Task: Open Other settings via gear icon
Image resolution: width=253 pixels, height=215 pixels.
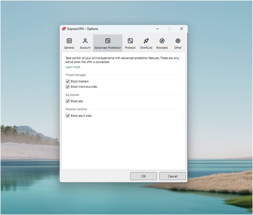Action: tap(178, 40)
